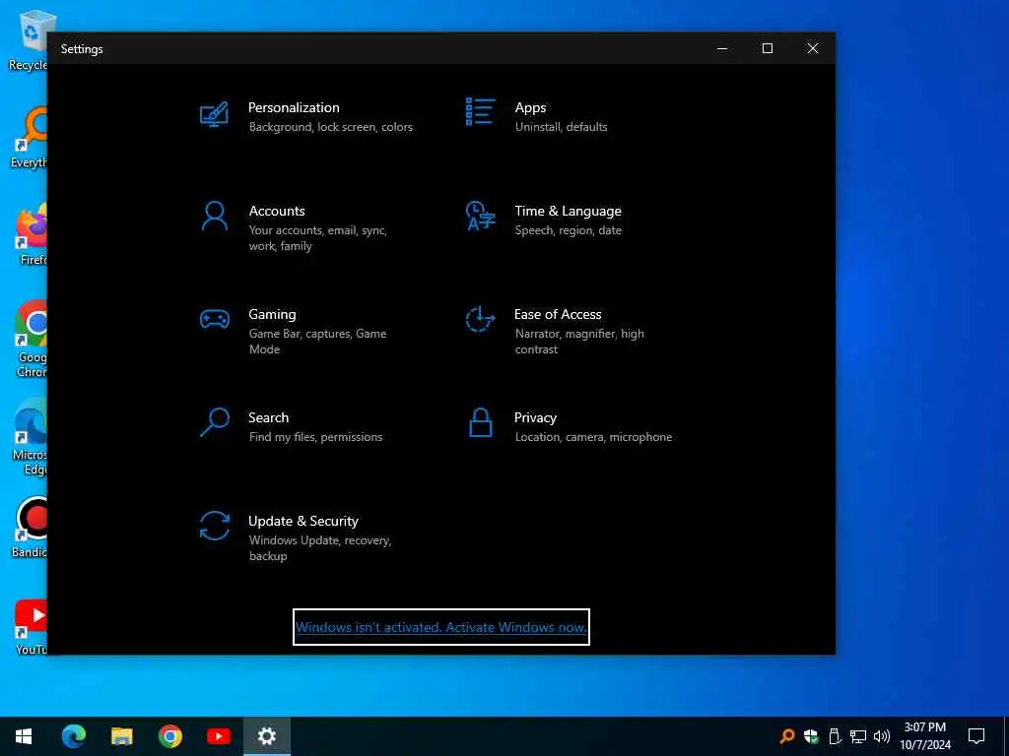The width and height of the screenshot is (1009, 756).
Task: Open the Privacy padlock icon
Action: click(x=481, y=422)
